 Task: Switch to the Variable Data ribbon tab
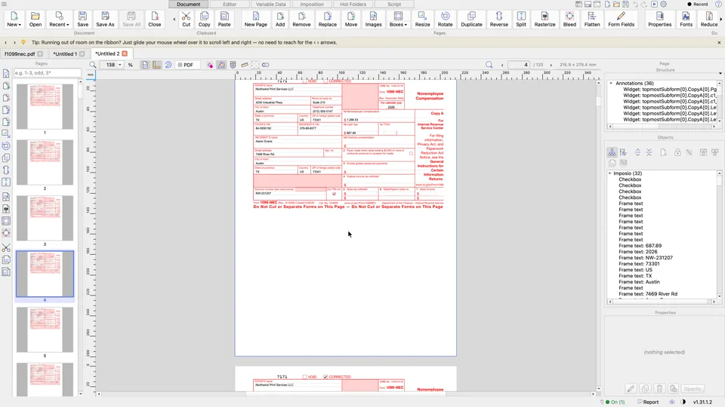tap(270, 5)
